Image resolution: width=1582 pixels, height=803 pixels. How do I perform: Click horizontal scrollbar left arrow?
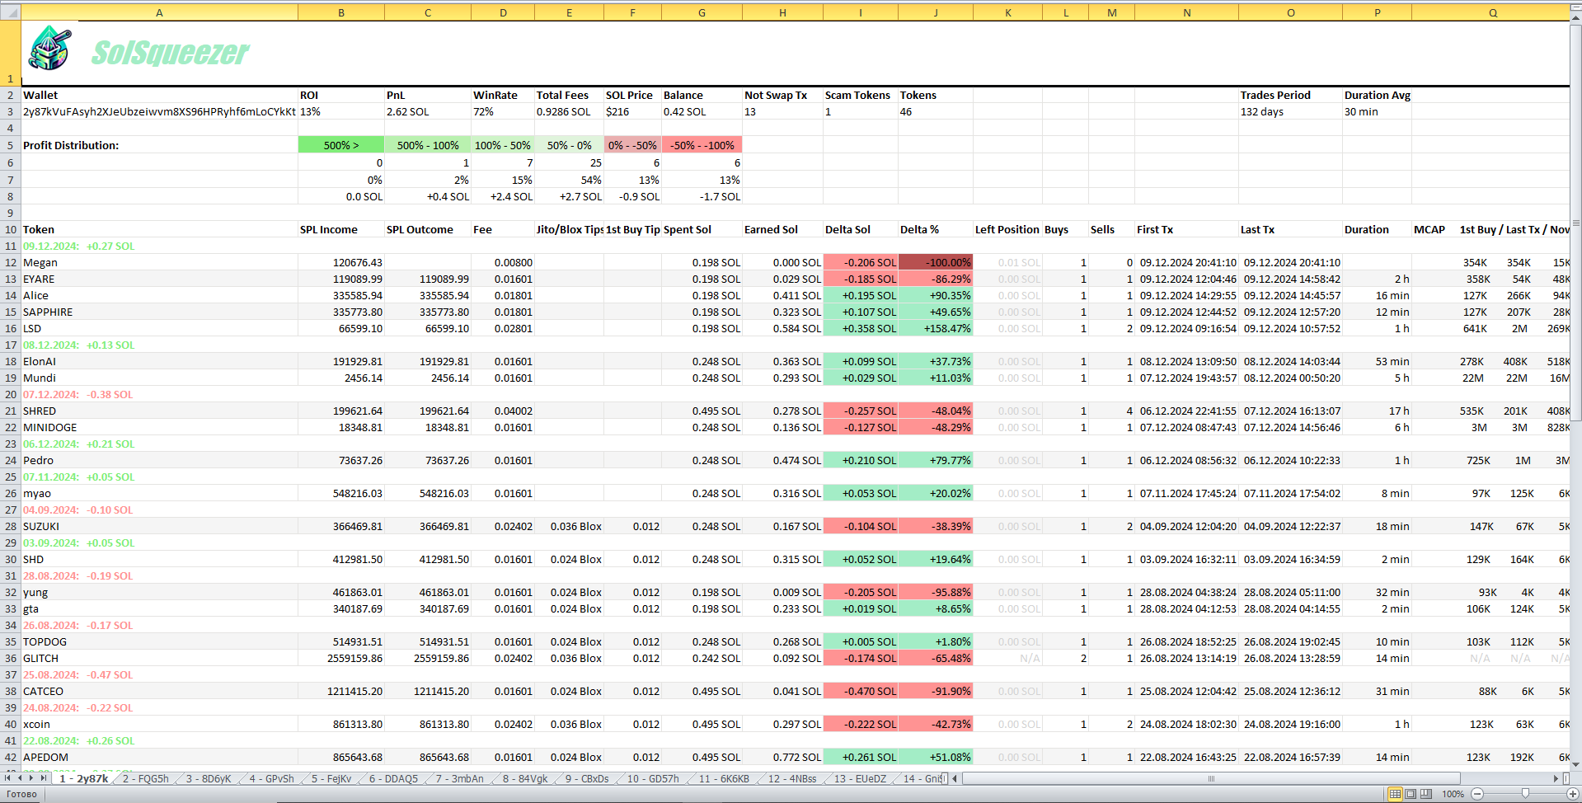pos(955,778)
